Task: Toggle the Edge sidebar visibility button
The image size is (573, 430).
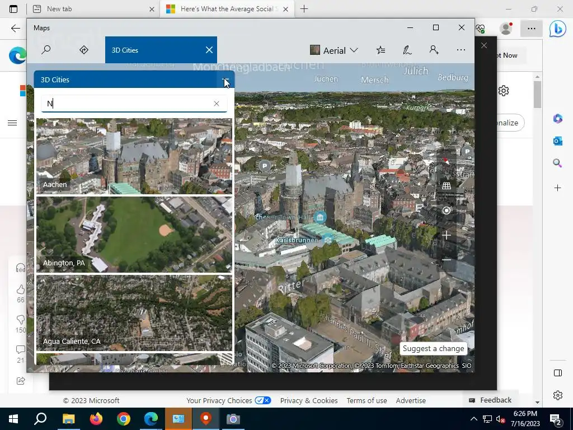Action: tap(558, 373)
